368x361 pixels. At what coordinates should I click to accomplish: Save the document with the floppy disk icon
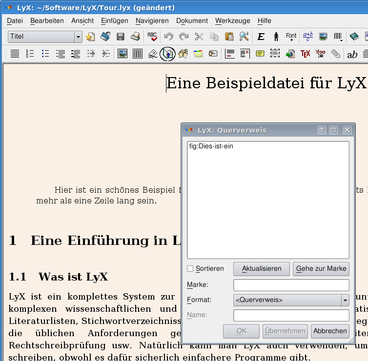click(121, 37)
